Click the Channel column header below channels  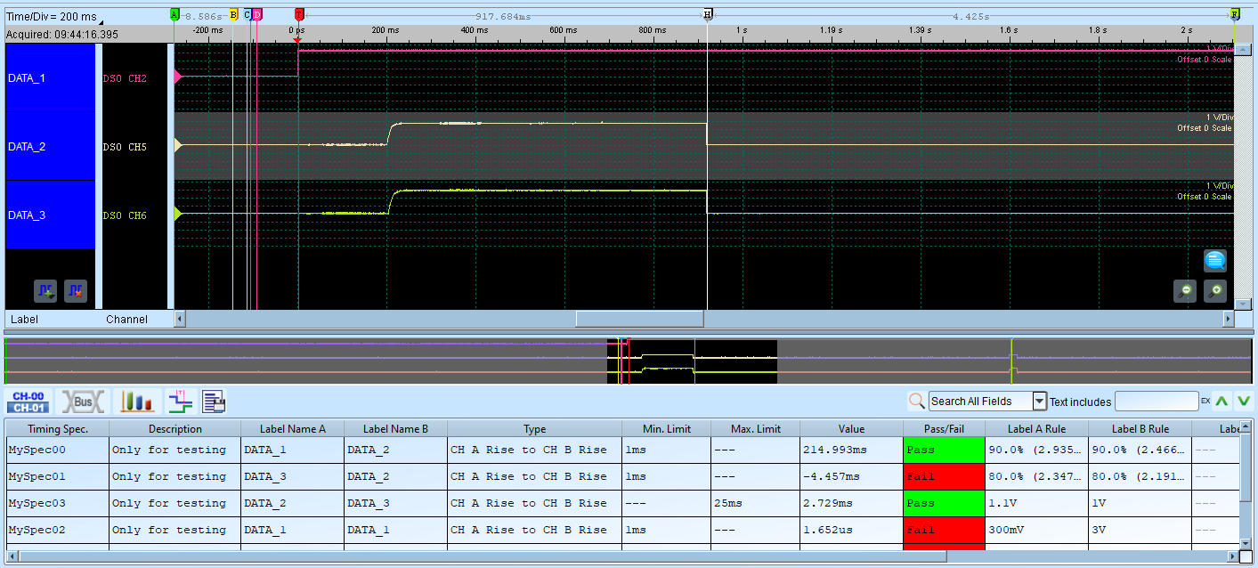[126, 319]
